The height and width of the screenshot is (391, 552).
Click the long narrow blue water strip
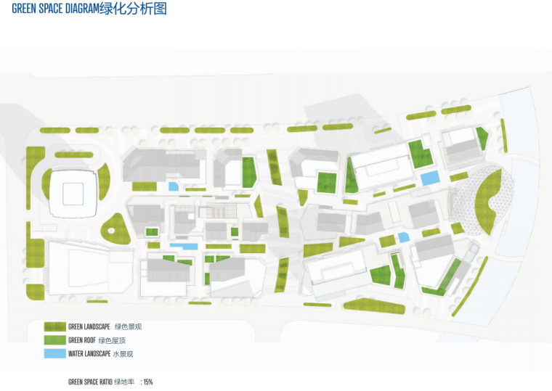183,246
